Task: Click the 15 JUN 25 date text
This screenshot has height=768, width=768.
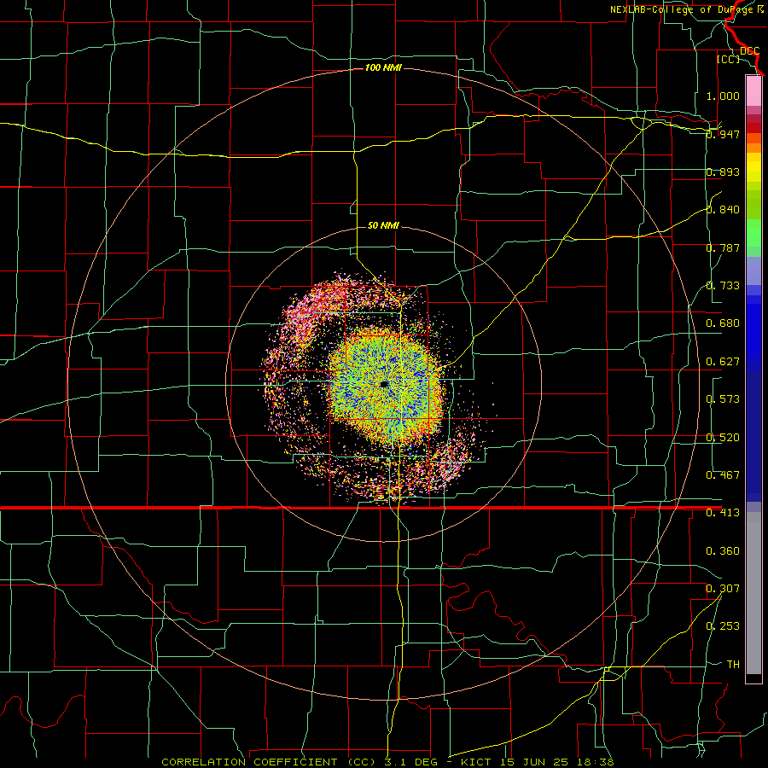Action: [534, 762]
